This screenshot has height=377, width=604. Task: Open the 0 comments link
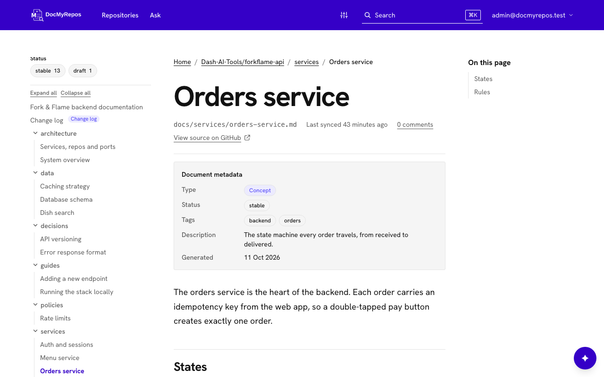tap(415, 124)
